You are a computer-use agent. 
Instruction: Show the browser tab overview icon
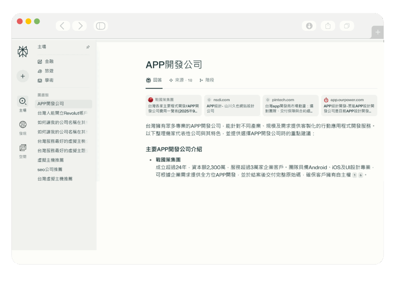pyautogui.click(x=347, y=26)
